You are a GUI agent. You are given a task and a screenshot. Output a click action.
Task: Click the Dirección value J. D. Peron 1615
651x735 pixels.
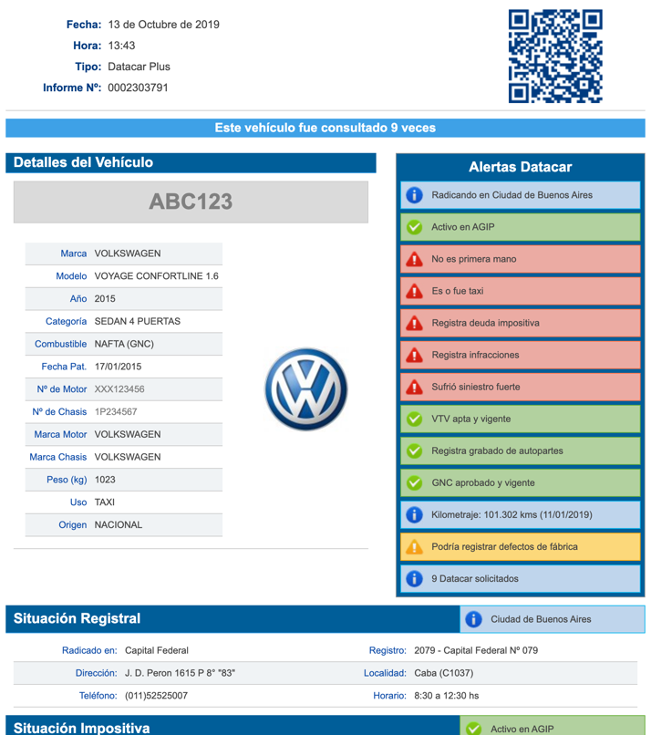tap(180, 673)
